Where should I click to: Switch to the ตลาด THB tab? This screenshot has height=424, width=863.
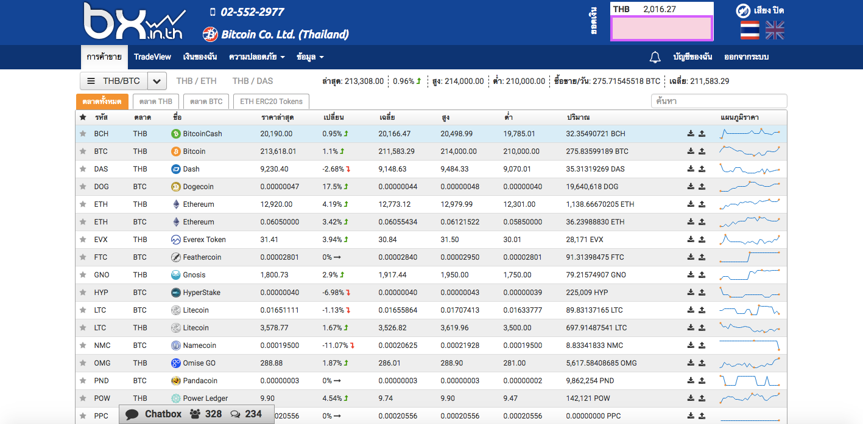click(156, 102)
